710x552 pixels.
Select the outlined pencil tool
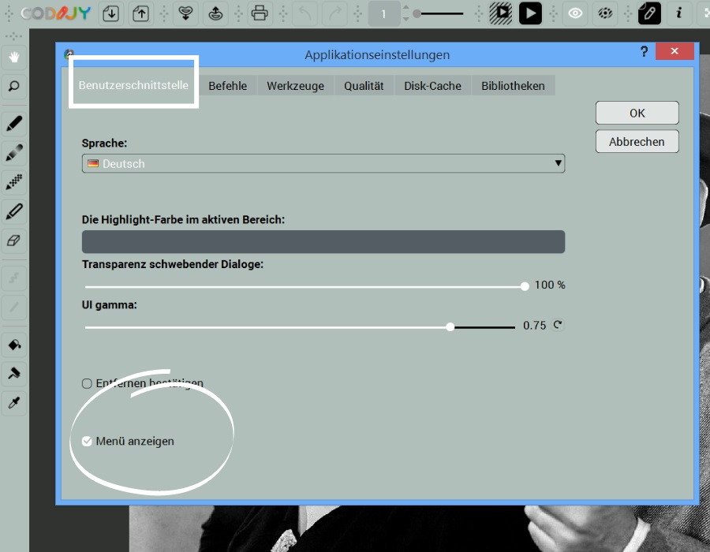click(14, 211)
